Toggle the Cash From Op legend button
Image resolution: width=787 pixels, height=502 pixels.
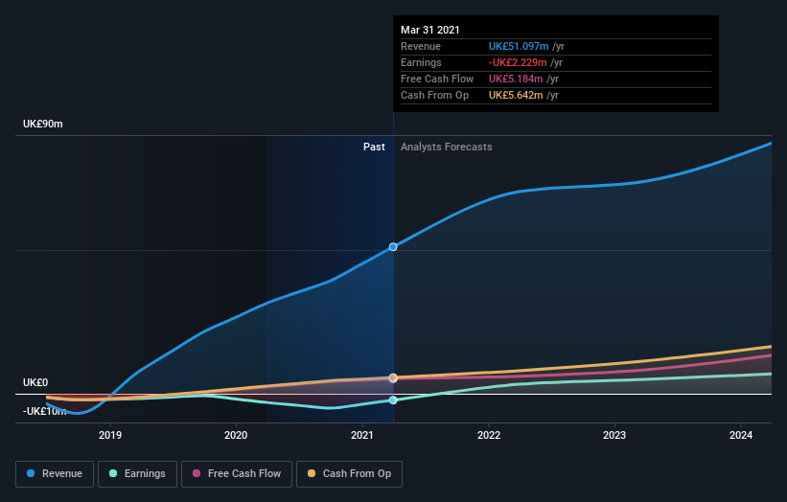click(x=349, y=474)
